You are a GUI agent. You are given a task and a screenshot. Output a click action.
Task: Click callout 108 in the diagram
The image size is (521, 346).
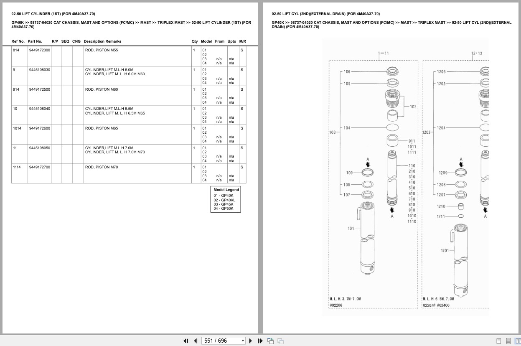click(x=347, y=185)
